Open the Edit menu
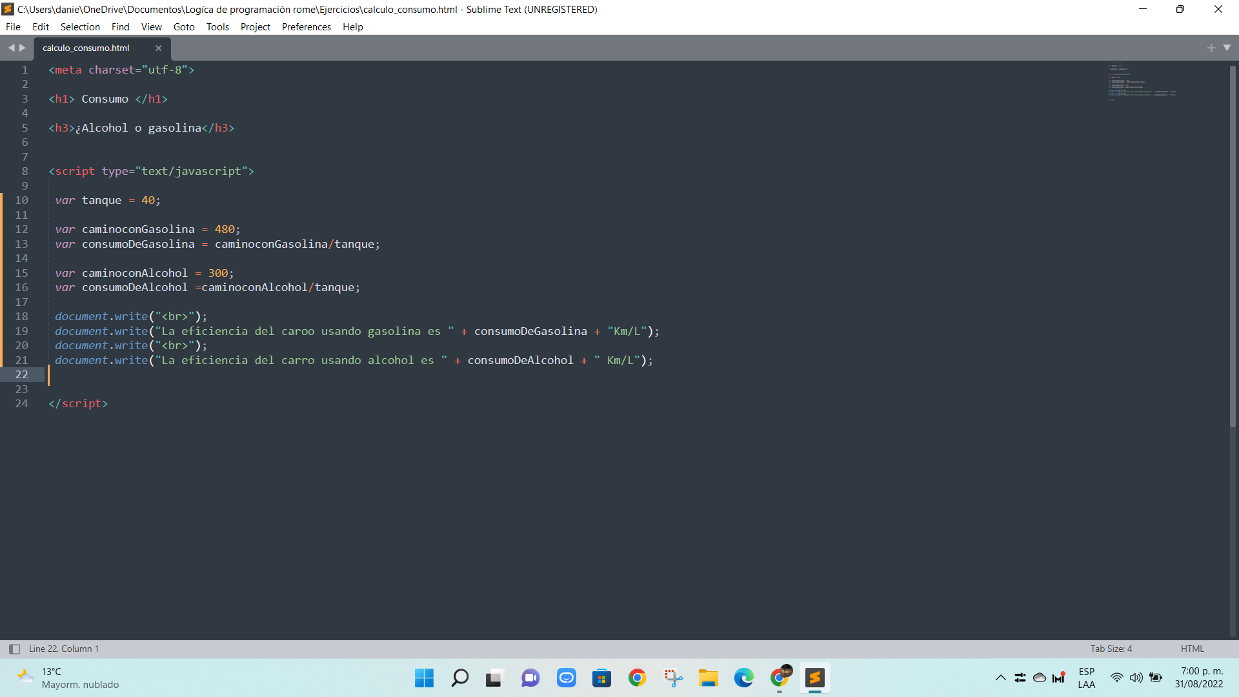The height and width of the screenshot is (697, 1239). [x=41, y=27]
